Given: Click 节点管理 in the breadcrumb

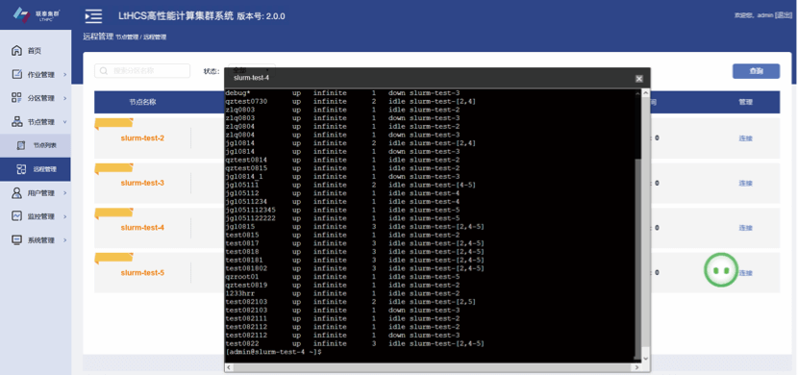Looking at the screenshot, I should 127,37.
